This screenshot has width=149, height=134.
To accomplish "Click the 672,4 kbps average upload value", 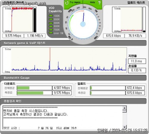I will point(135,88).
